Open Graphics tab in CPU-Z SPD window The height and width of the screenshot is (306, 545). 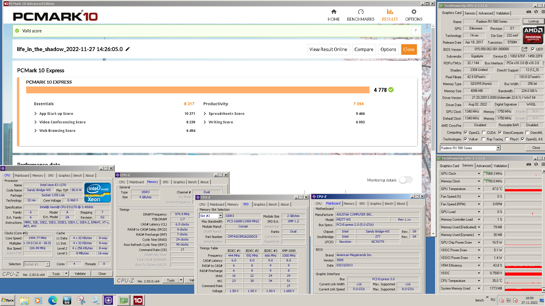point(260,204)
